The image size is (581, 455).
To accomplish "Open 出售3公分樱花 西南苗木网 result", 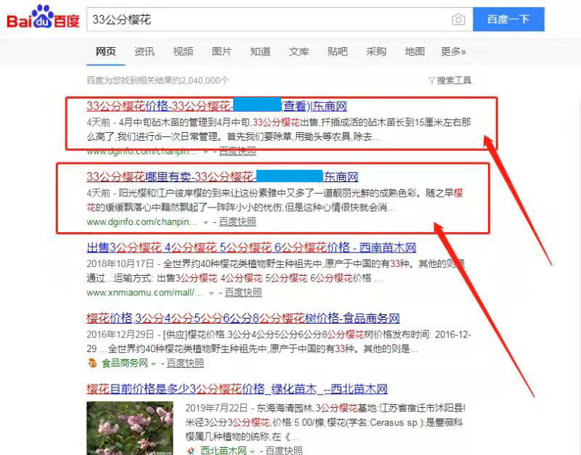I will [x=251, y=247].
